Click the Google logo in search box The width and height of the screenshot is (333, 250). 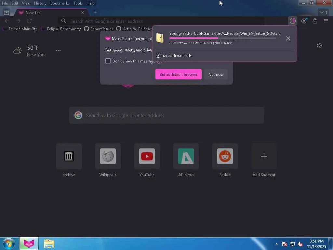click(x=78, y=115)
